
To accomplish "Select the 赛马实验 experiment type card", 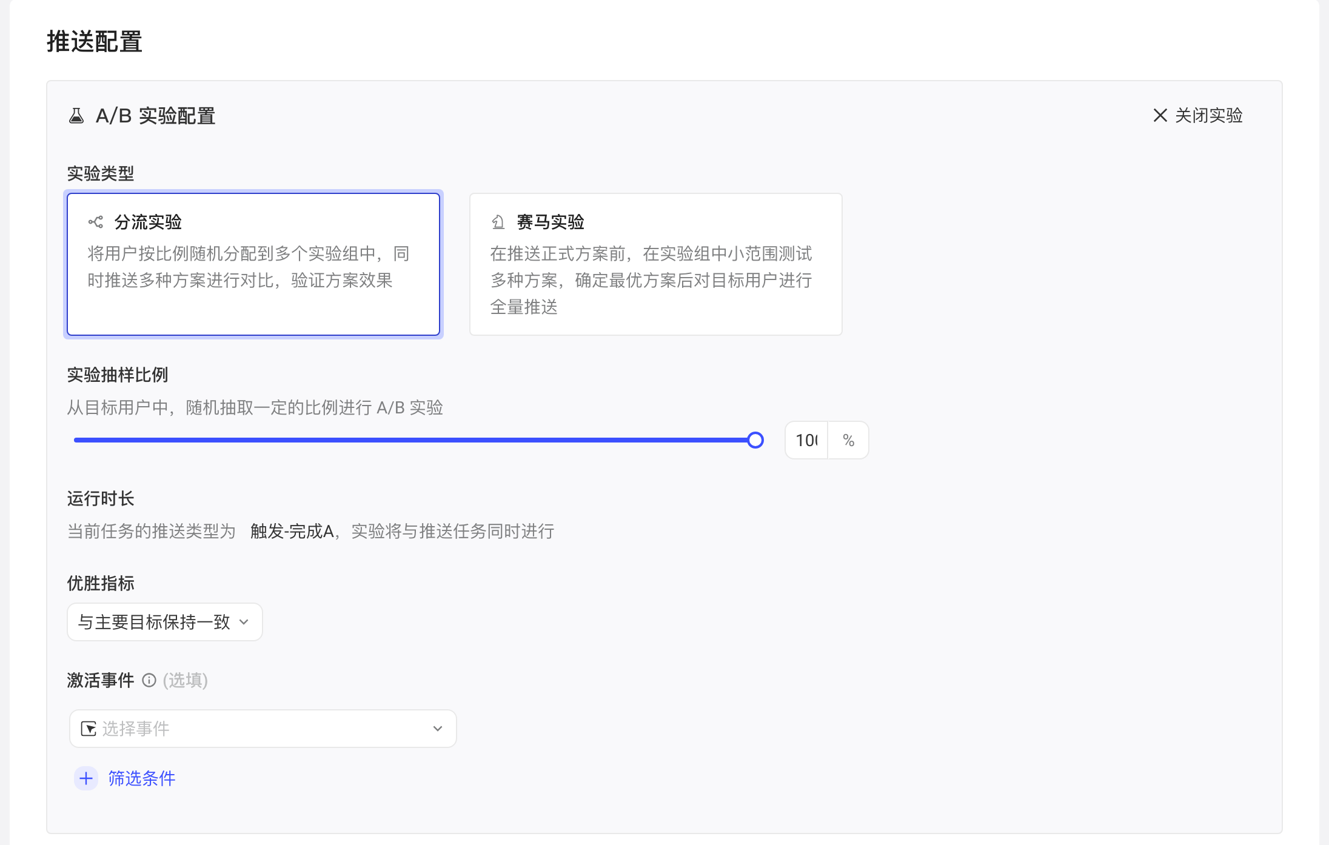I will tap(655, 264).
